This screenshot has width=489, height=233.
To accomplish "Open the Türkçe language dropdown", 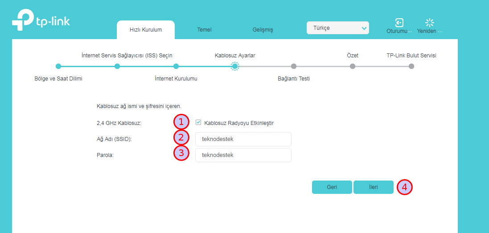I will (338, 28).
